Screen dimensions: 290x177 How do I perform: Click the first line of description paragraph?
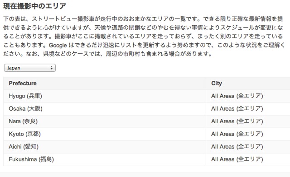[x=143, y=19]
